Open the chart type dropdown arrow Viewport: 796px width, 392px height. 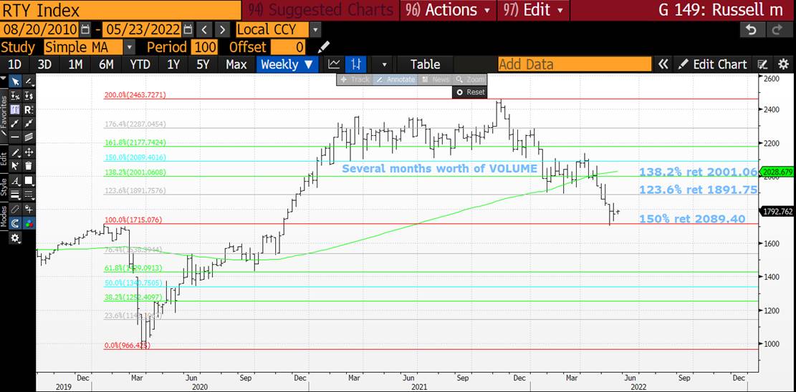(x=384, y=65)
